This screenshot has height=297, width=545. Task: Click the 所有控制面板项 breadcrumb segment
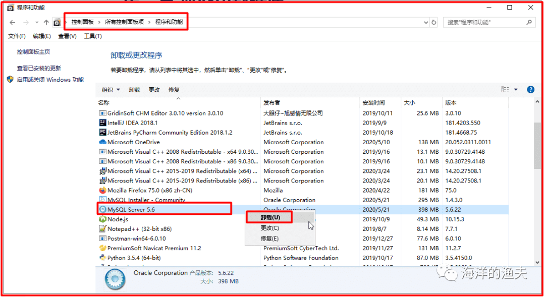point(125,22)
